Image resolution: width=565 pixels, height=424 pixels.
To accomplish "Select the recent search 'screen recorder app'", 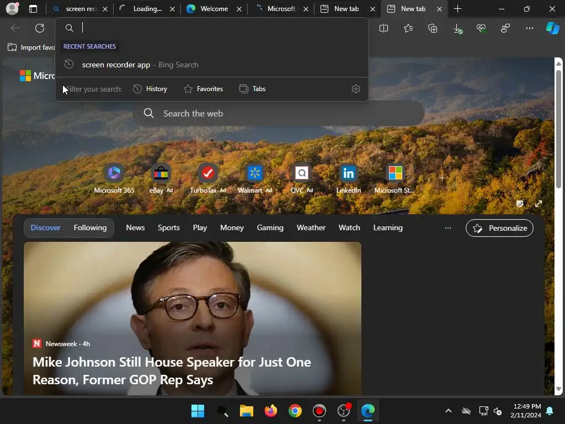I will 212,65.
